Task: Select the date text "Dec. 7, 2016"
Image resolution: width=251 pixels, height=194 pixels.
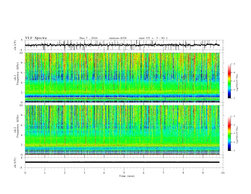Action: tap(88, 38)
